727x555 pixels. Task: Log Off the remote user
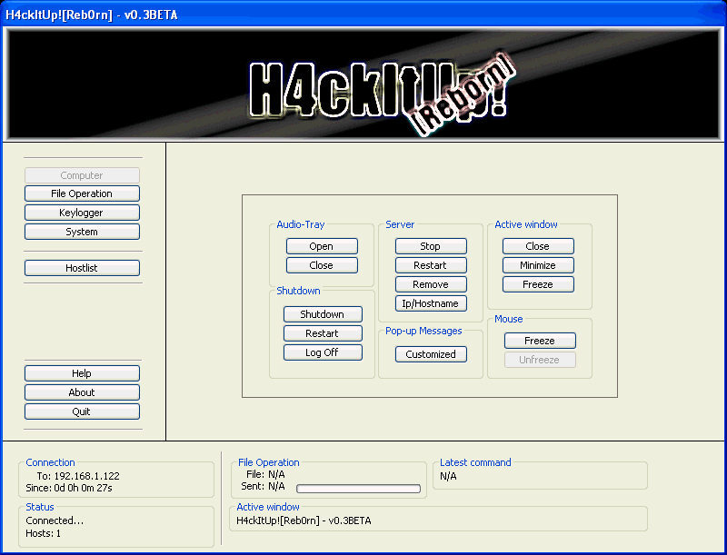pyautogui.click(x=323, y=352)
